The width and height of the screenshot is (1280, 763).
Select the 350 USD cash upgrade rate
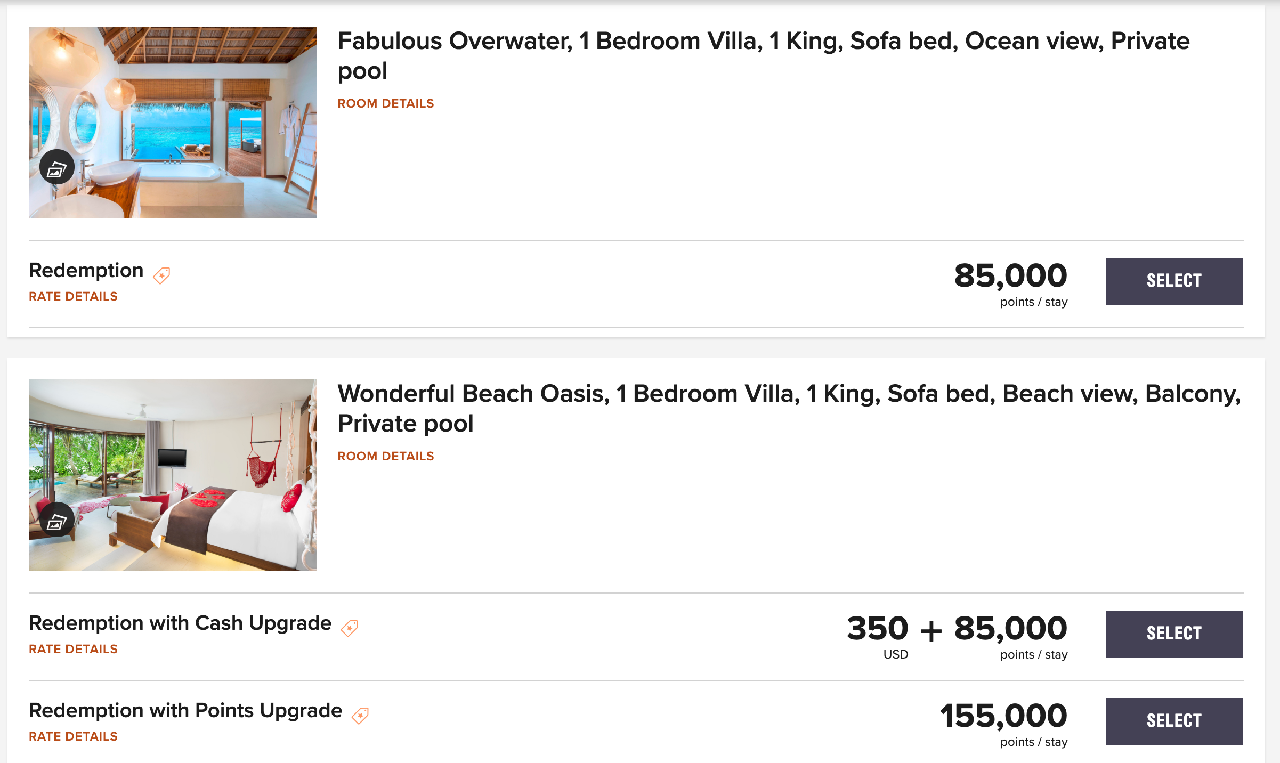click(1174, 634)
